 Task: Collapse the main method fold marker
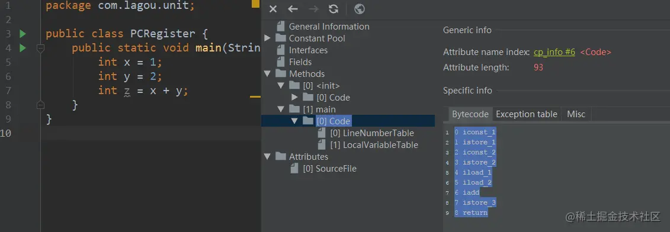41,48
